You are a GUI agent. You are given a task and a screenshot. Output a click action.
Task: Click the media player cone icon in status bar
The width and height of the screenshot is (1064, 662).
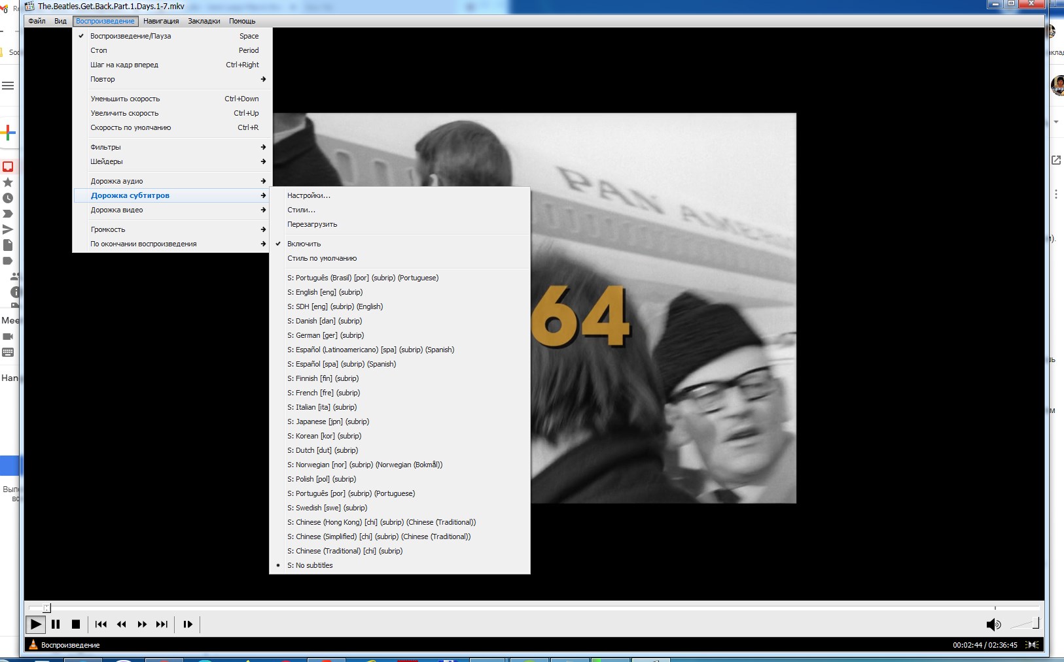[x=33, y=645]
